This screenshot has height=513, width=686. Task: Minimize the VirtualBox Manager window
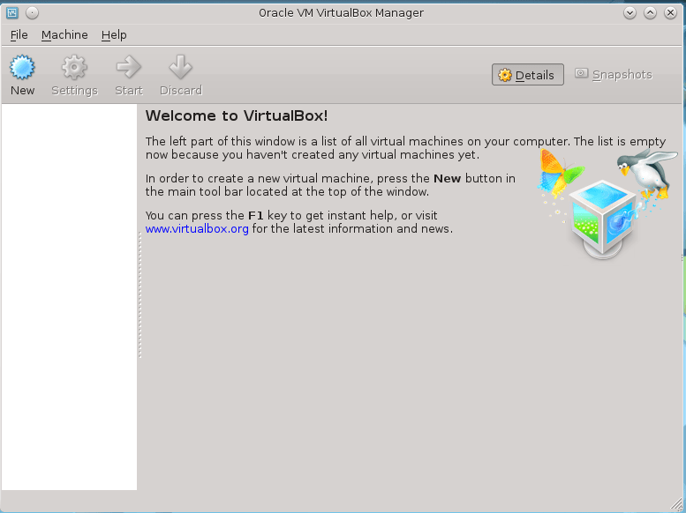coord(629,12)
